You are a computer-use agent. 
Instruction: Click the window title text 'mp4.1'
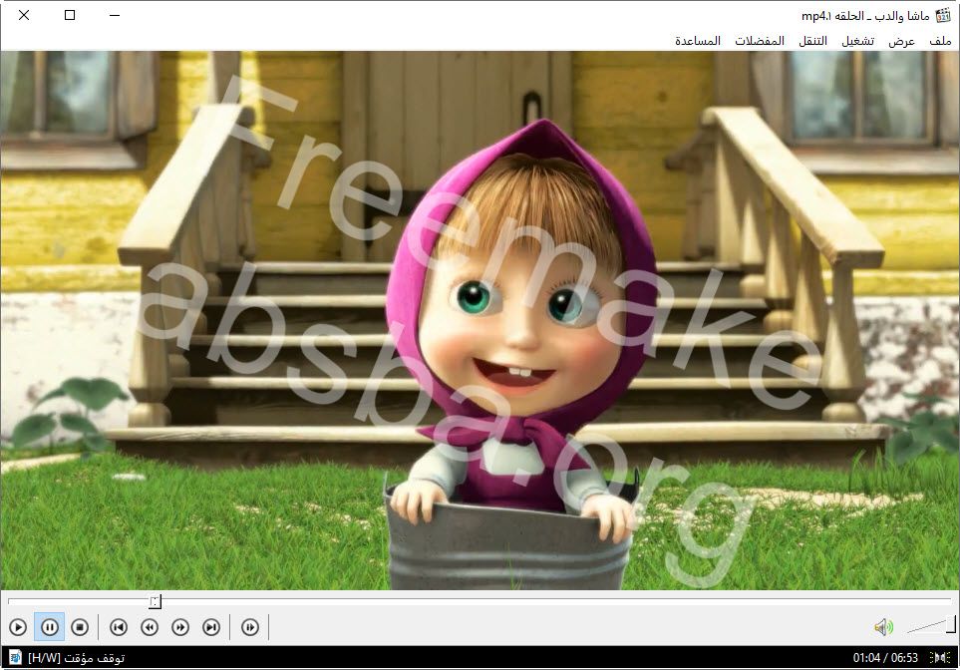click(x=865, y=15)
